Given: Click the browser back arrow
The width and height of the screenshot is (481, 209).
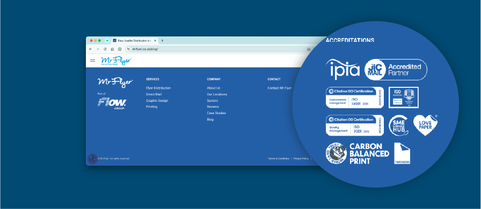Looking at the screenshot, I should pyautogui.click(x=91, y=49).
